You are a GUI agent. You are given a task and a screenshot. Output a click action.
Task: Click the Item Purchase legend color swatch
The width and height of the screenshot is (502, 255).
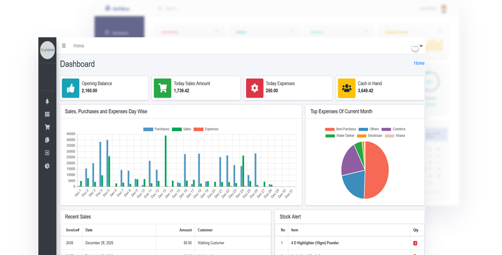330,129
